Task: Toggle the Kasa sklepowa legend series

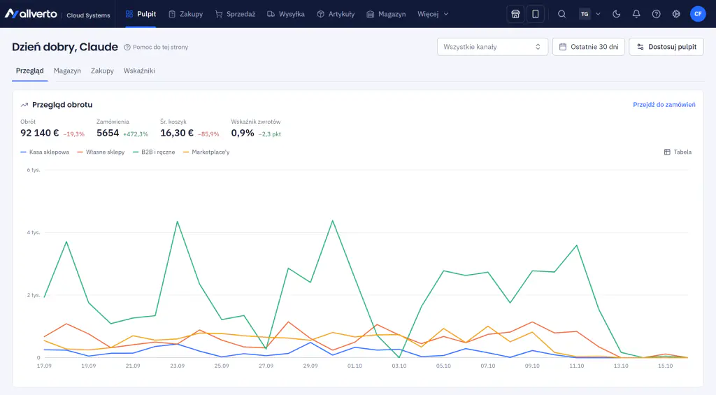Action: (45, 152)
